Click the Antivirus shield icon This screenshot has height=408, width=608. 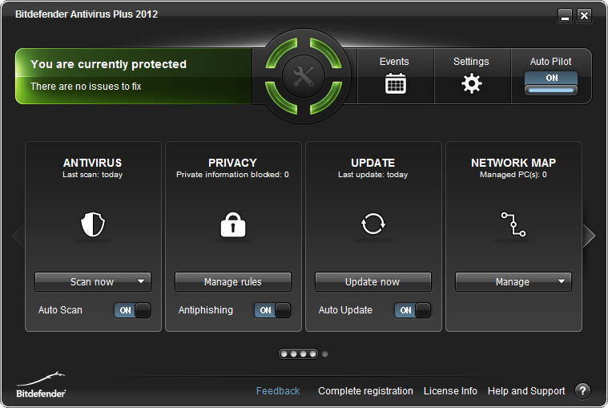point(93,225)
